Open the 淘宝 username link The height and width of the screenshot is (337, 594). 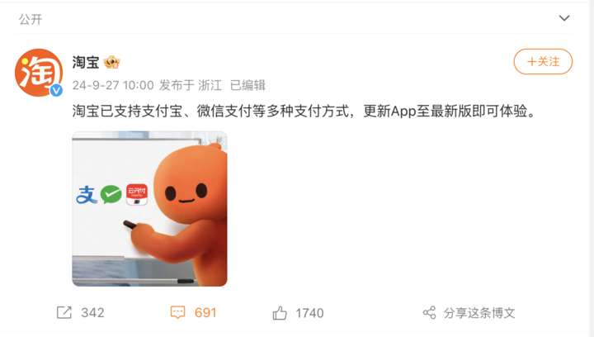tap(86, 62)
